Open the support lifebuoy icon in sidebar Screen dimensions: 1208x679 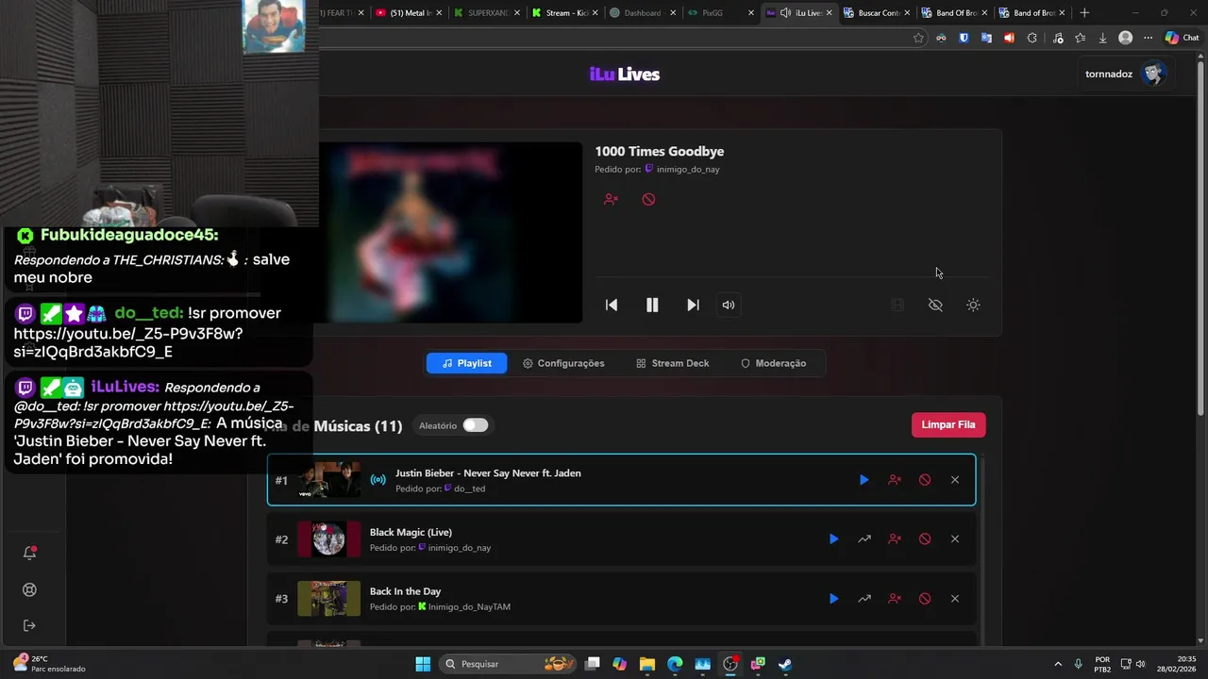click(x=29, y=590)
